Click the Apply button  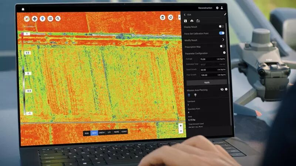point(207,82)
